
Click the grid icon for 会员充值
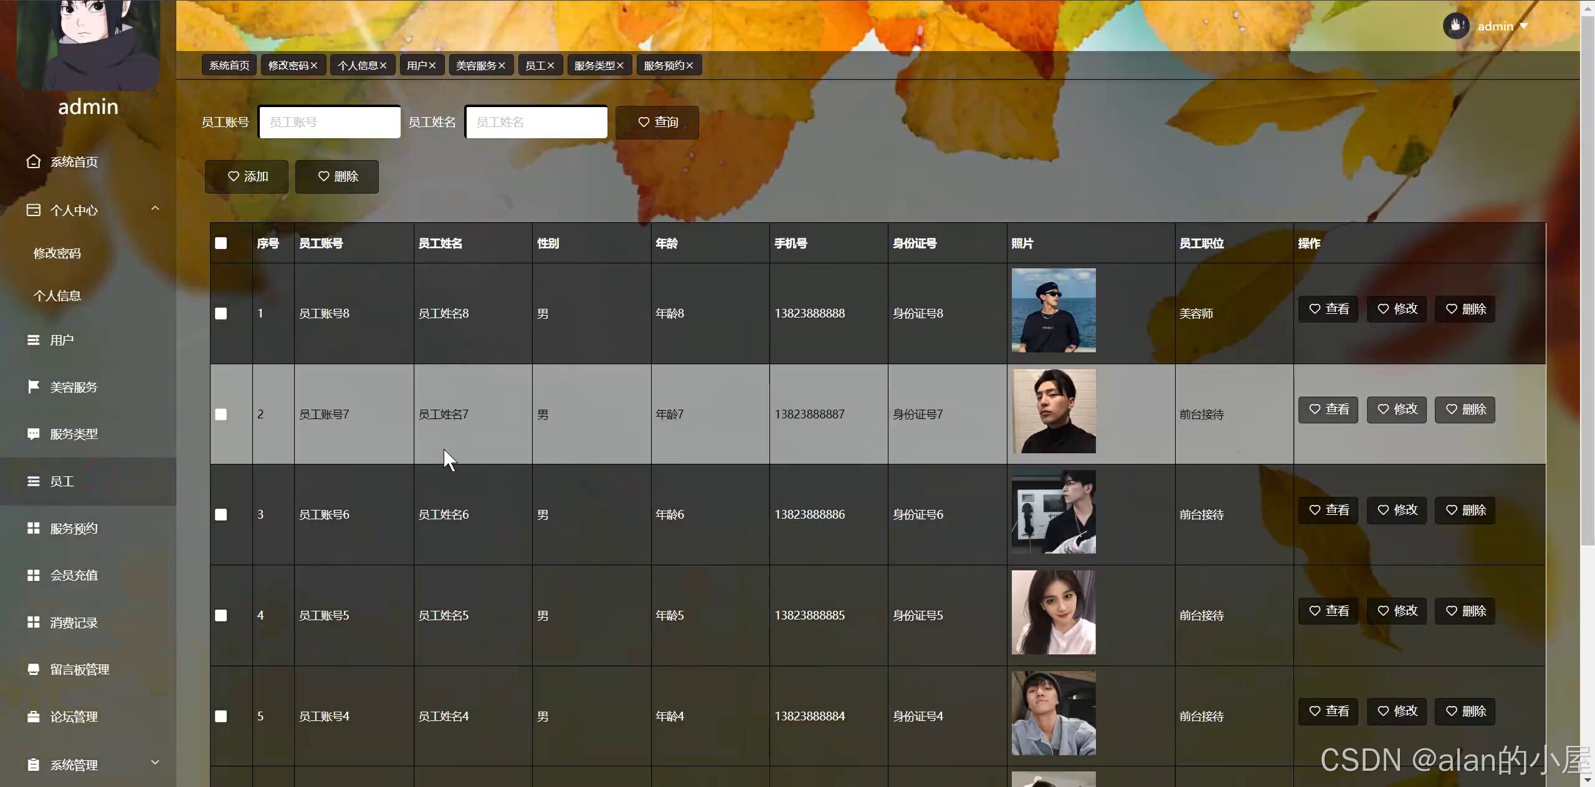tap(34, 575)
